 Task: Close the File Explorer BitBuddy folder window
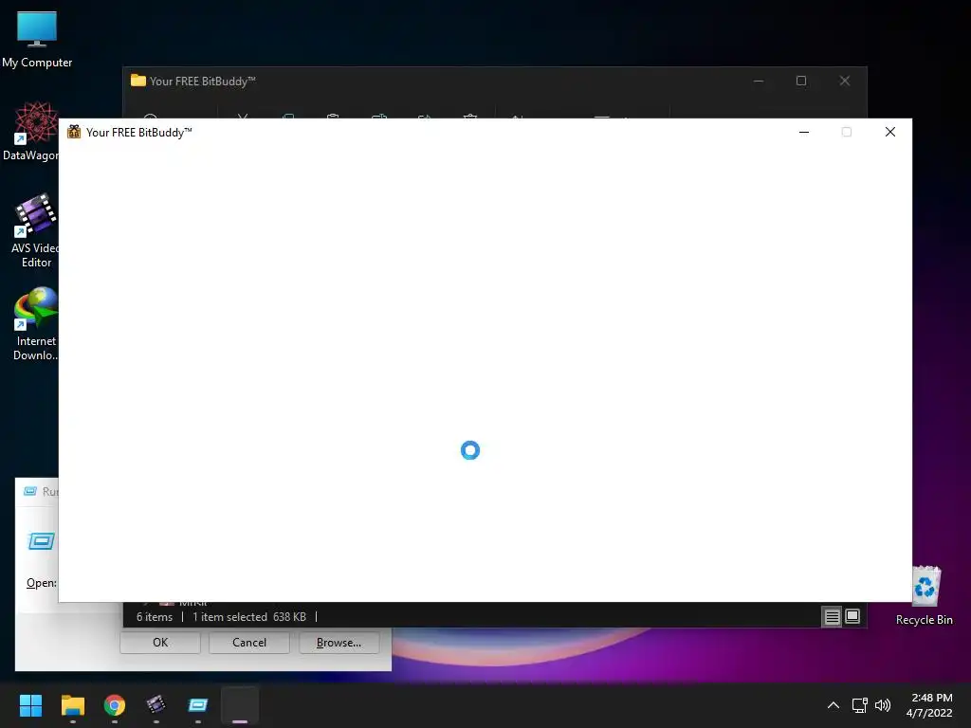[x=845, y=82]
